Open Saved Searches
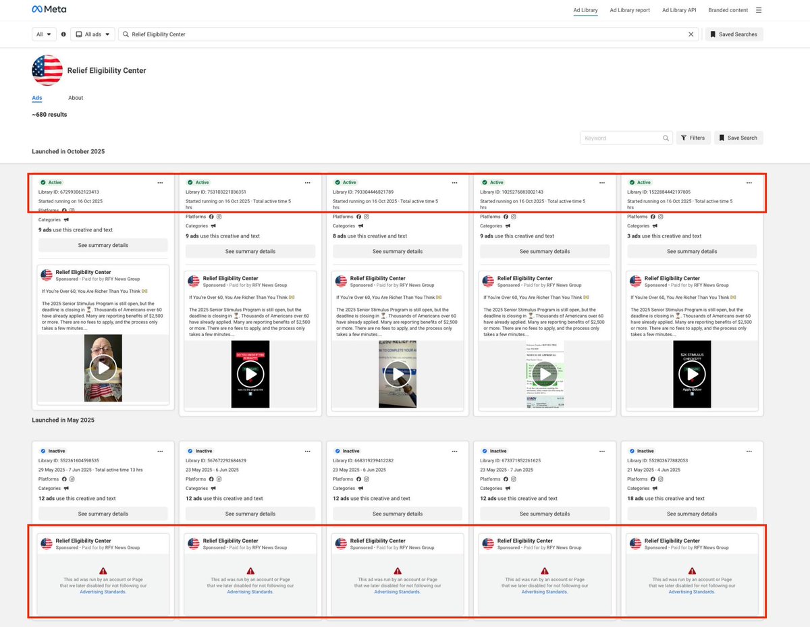The height and width of the screenshot is (627, 810). pyautogui.click(x=734, y=34)
